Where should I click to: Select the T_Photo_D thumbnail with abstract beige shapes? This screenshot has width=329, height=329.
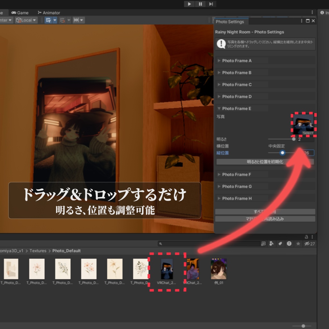click(x=11, y=269)
